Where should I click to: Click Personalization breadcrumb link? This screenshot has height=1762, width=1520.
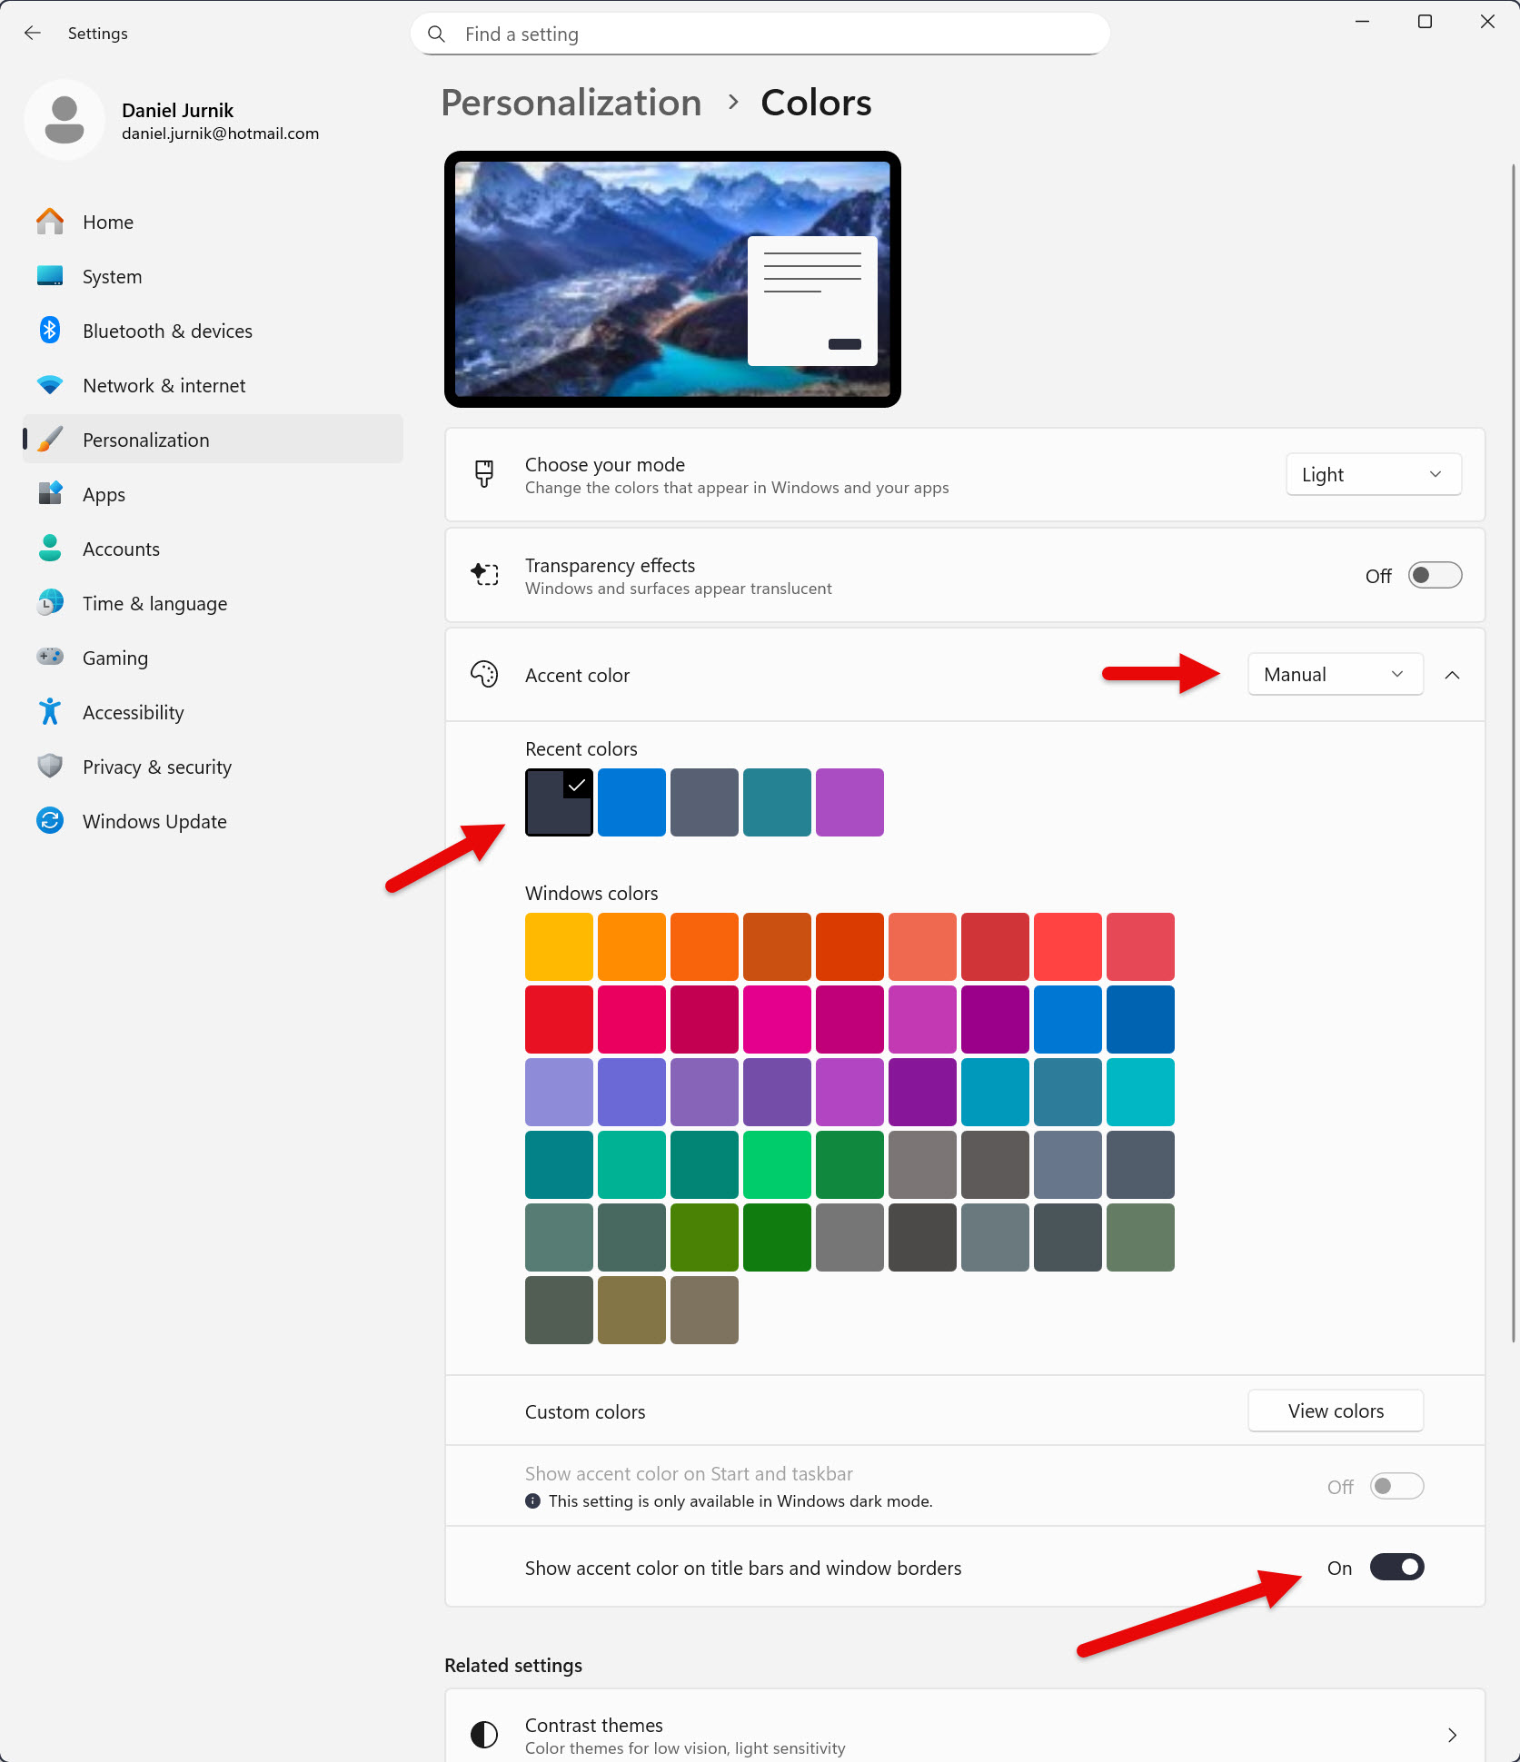click(571, 103)
